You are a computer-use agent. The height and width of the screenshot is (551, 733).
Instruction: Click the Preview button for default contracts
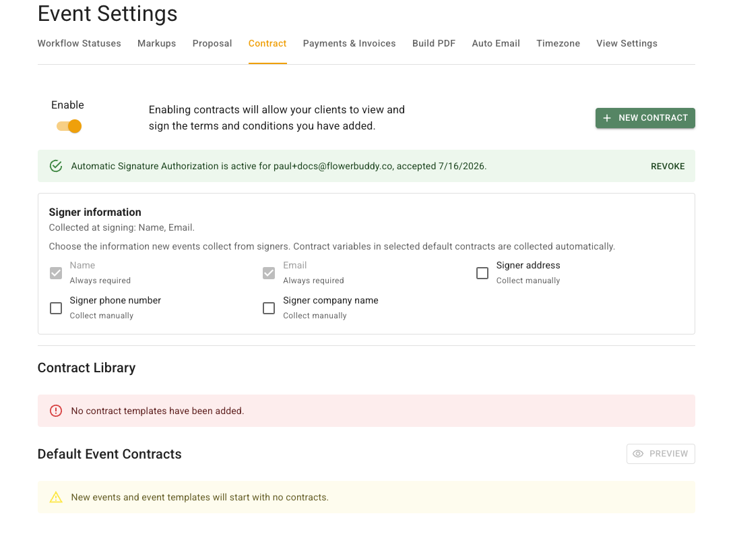tap(660, 454)
